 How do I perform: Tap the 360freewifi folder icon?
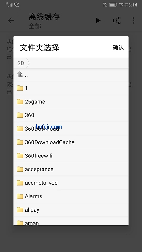pyautogui.click(x=20, y=156)
